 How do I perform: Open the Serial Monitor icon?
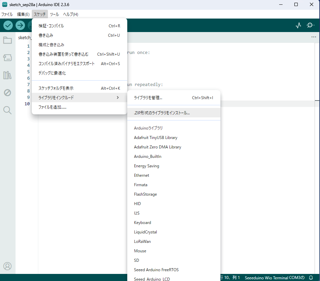(x=310, y=25)
